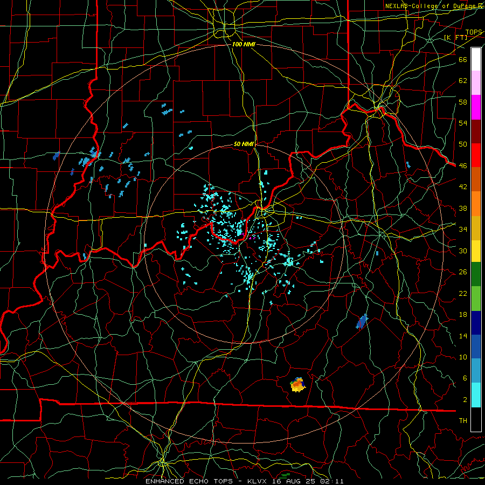This screenshot has height=485, width=485.
Task: Click the 16 AUG 25 date text
Action: (293, 481)
